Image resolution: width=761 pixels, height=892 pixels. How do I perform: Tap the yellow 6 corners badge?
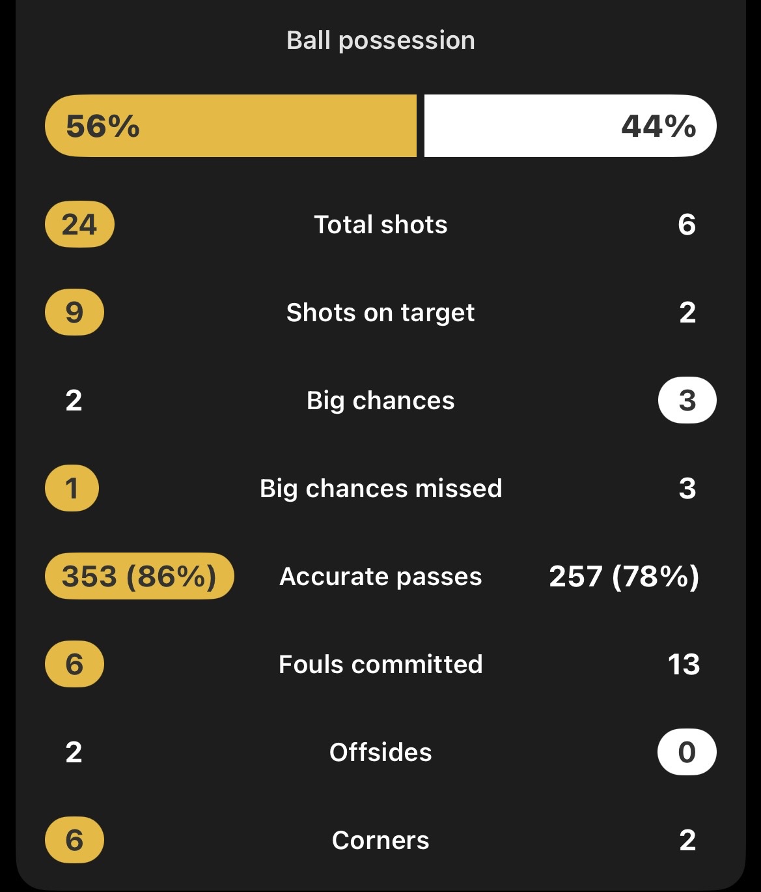(x=74, y=840)
